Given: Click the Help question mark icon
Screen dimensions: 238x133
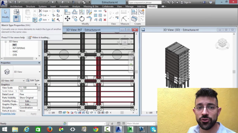Looking at the screenshot, I should click(210, 2).
